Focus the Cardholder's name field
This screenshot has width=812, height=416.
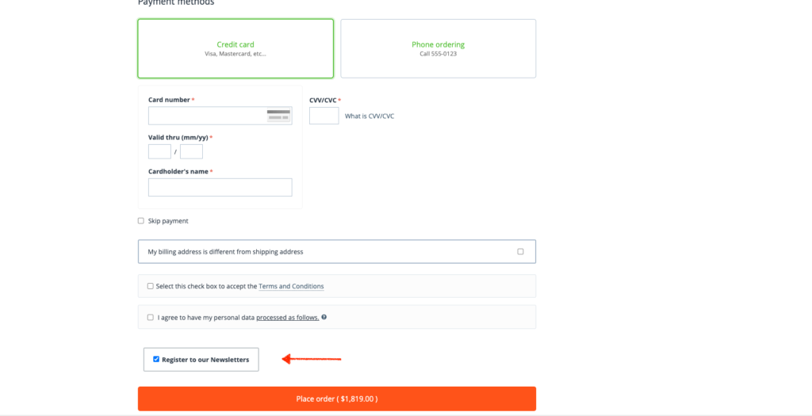tap(220, 187)
